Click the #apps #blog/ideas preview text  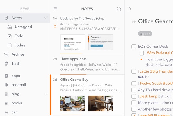[90, 67]
